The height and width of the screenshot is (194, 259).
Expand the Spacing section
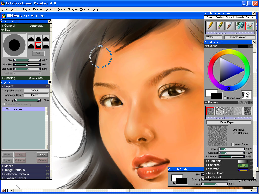click(x=3, y=78)
